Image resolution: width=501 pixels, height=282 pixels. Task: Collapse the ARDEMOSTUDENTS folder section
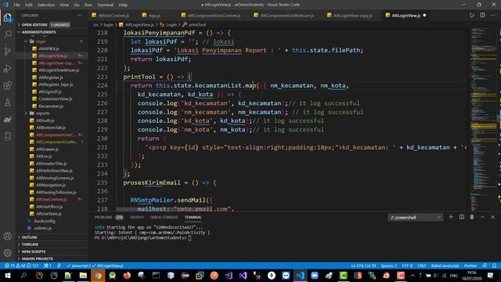click(x=52, y=32)
